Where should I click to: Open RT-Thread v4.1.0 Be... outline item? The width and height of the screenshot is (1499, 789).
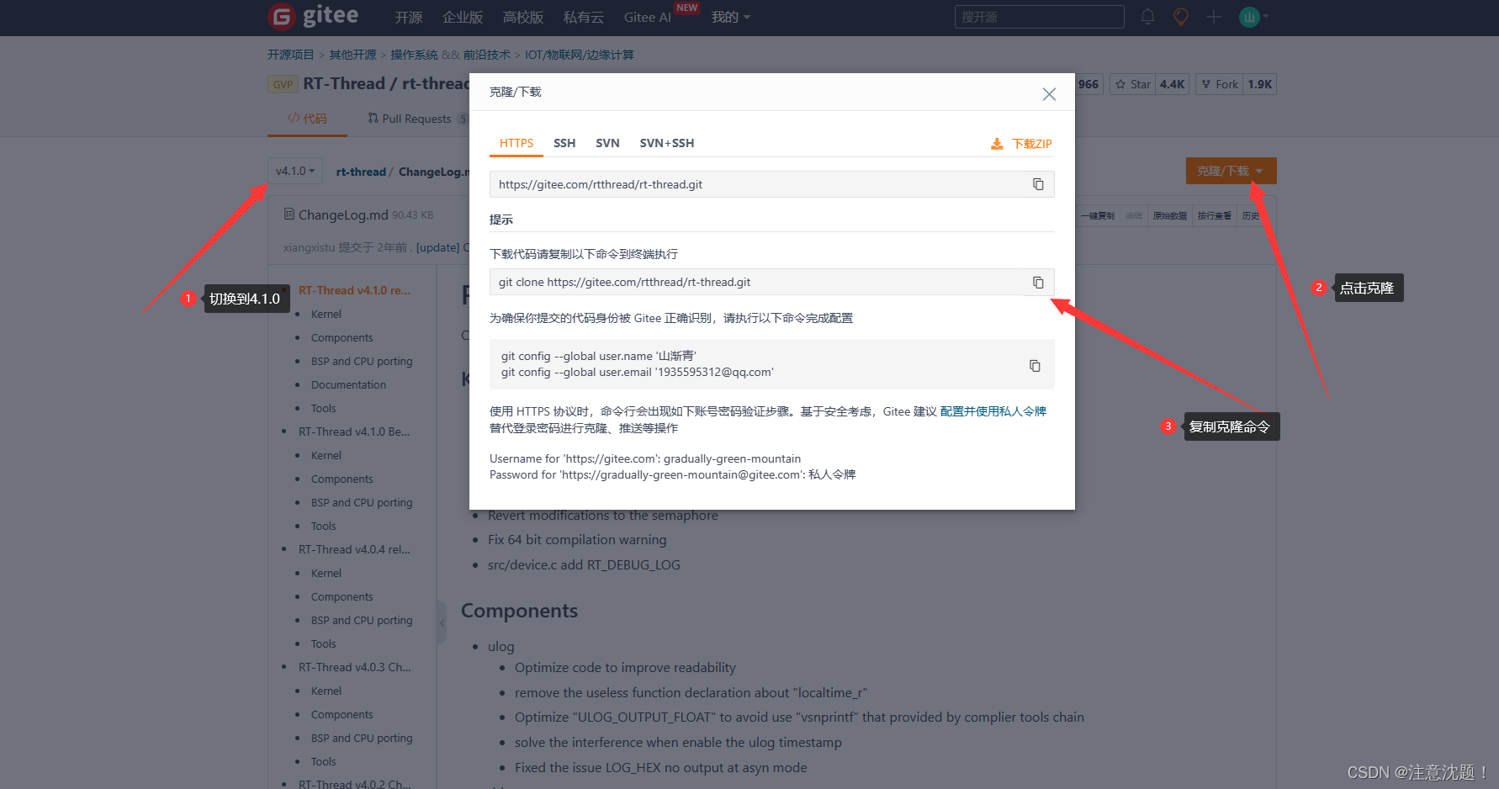click(x=354, y=432)
